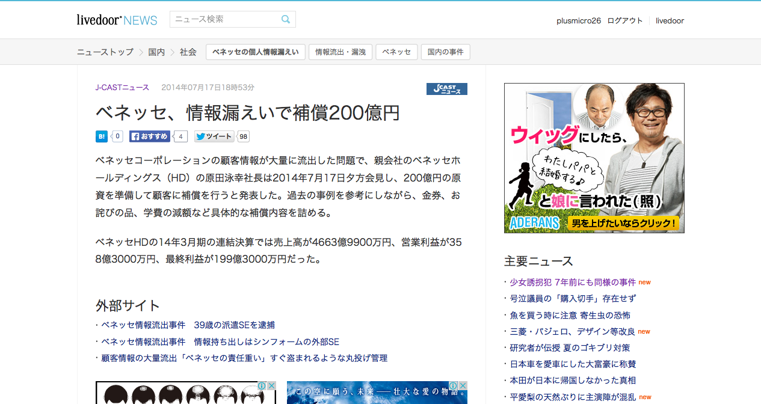Image resolution: width=761 pixels, height=404 pixels.
Task: Click the ログアウト link
Action: click(625, 20)
